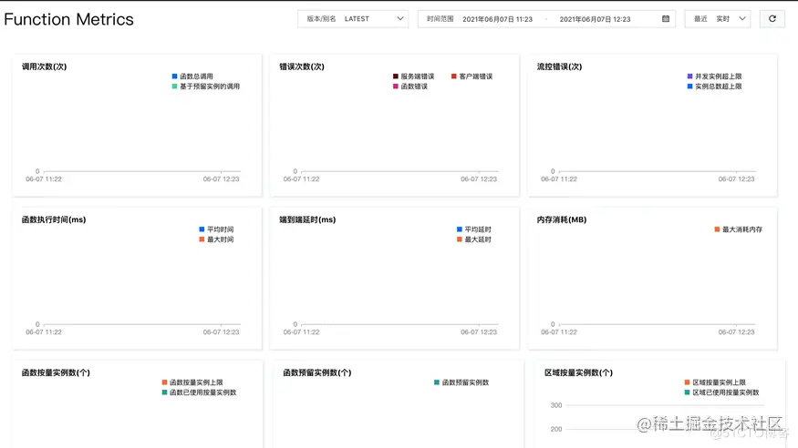Screen dimensions: 798x448
Task: Click the 函数按量实例数(个) chart title
Action: click(x=56, y=372)
